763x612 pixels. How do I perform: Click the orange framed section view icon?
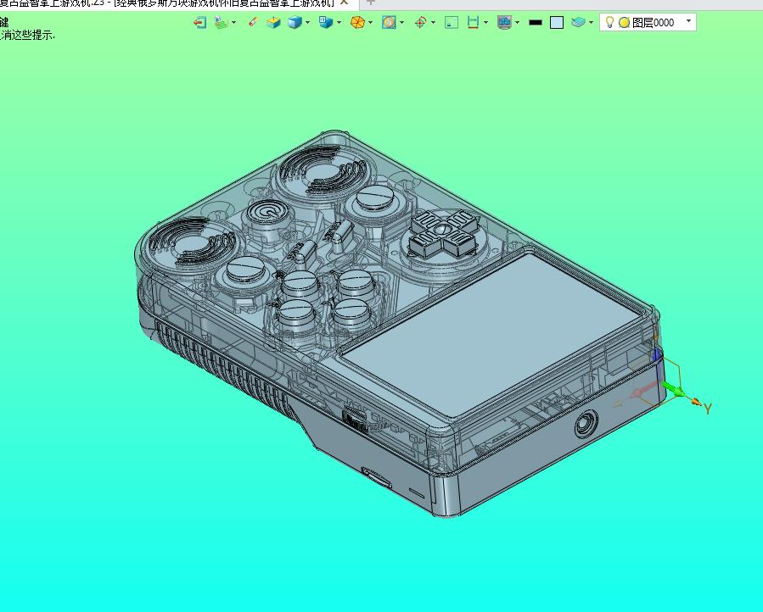(x=389, y=22)
